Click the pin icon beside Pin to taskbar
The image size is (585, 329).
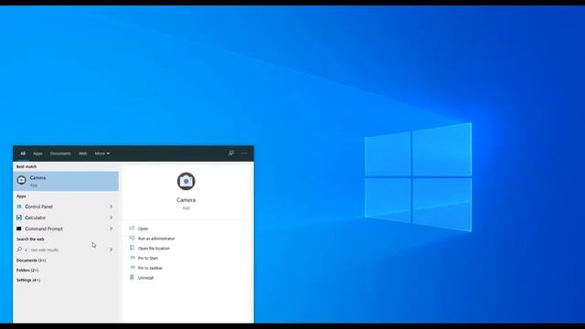(x=132, y=268)
